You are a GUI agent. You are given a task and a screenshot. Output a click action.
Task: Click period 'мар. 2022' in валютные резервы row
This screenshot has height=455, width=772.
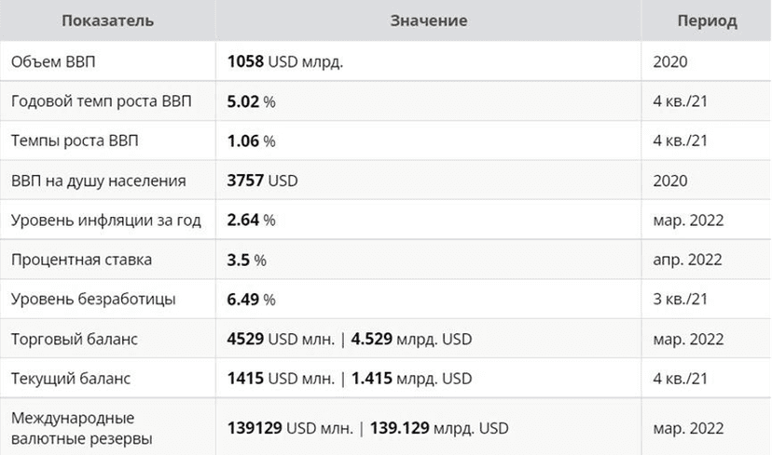[x=688, y=428]
